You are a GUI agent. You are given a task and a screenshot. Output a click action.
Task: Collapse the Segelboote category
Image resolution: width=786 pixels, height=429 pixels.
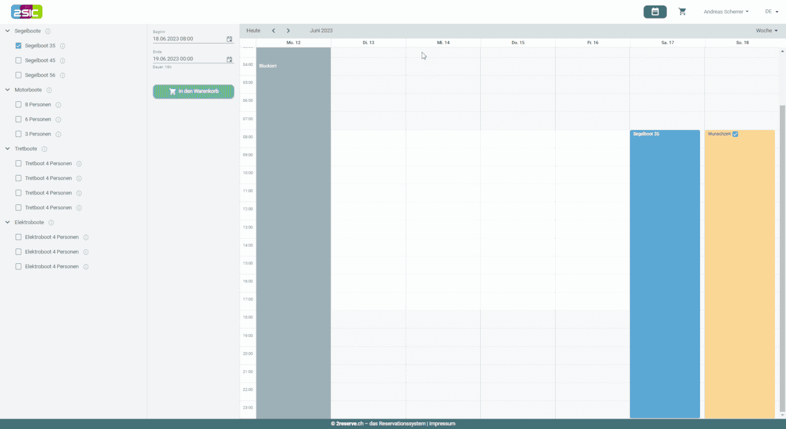8,31
